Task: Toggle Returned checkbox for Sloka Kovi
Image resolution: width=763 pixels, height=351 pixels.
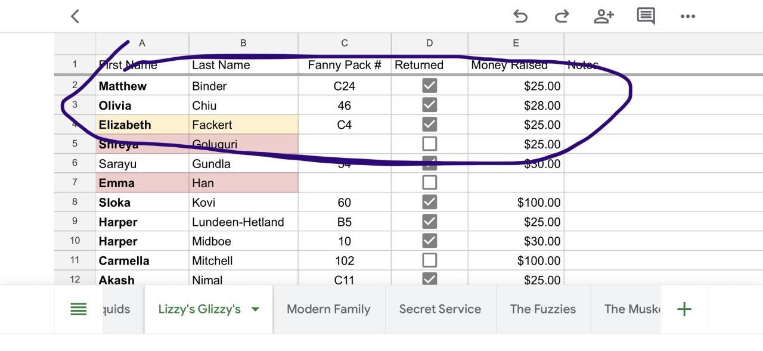Action: (429, 202)
